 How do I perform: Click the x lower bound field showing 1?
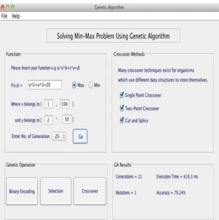coord(48,104)
